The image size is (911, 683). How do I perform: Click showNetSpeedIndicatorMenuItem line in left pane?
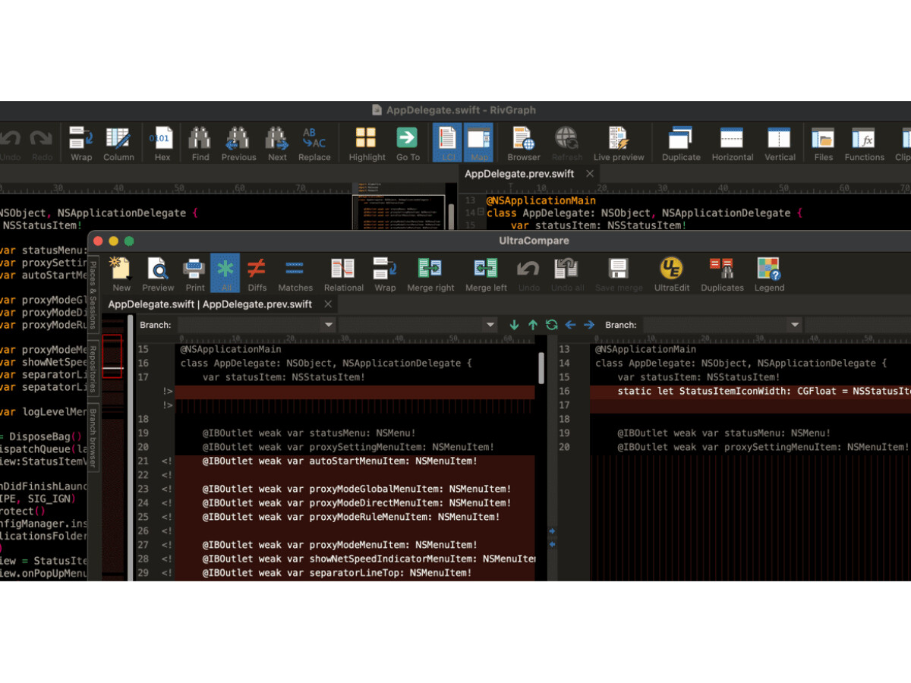pos(369,559)
